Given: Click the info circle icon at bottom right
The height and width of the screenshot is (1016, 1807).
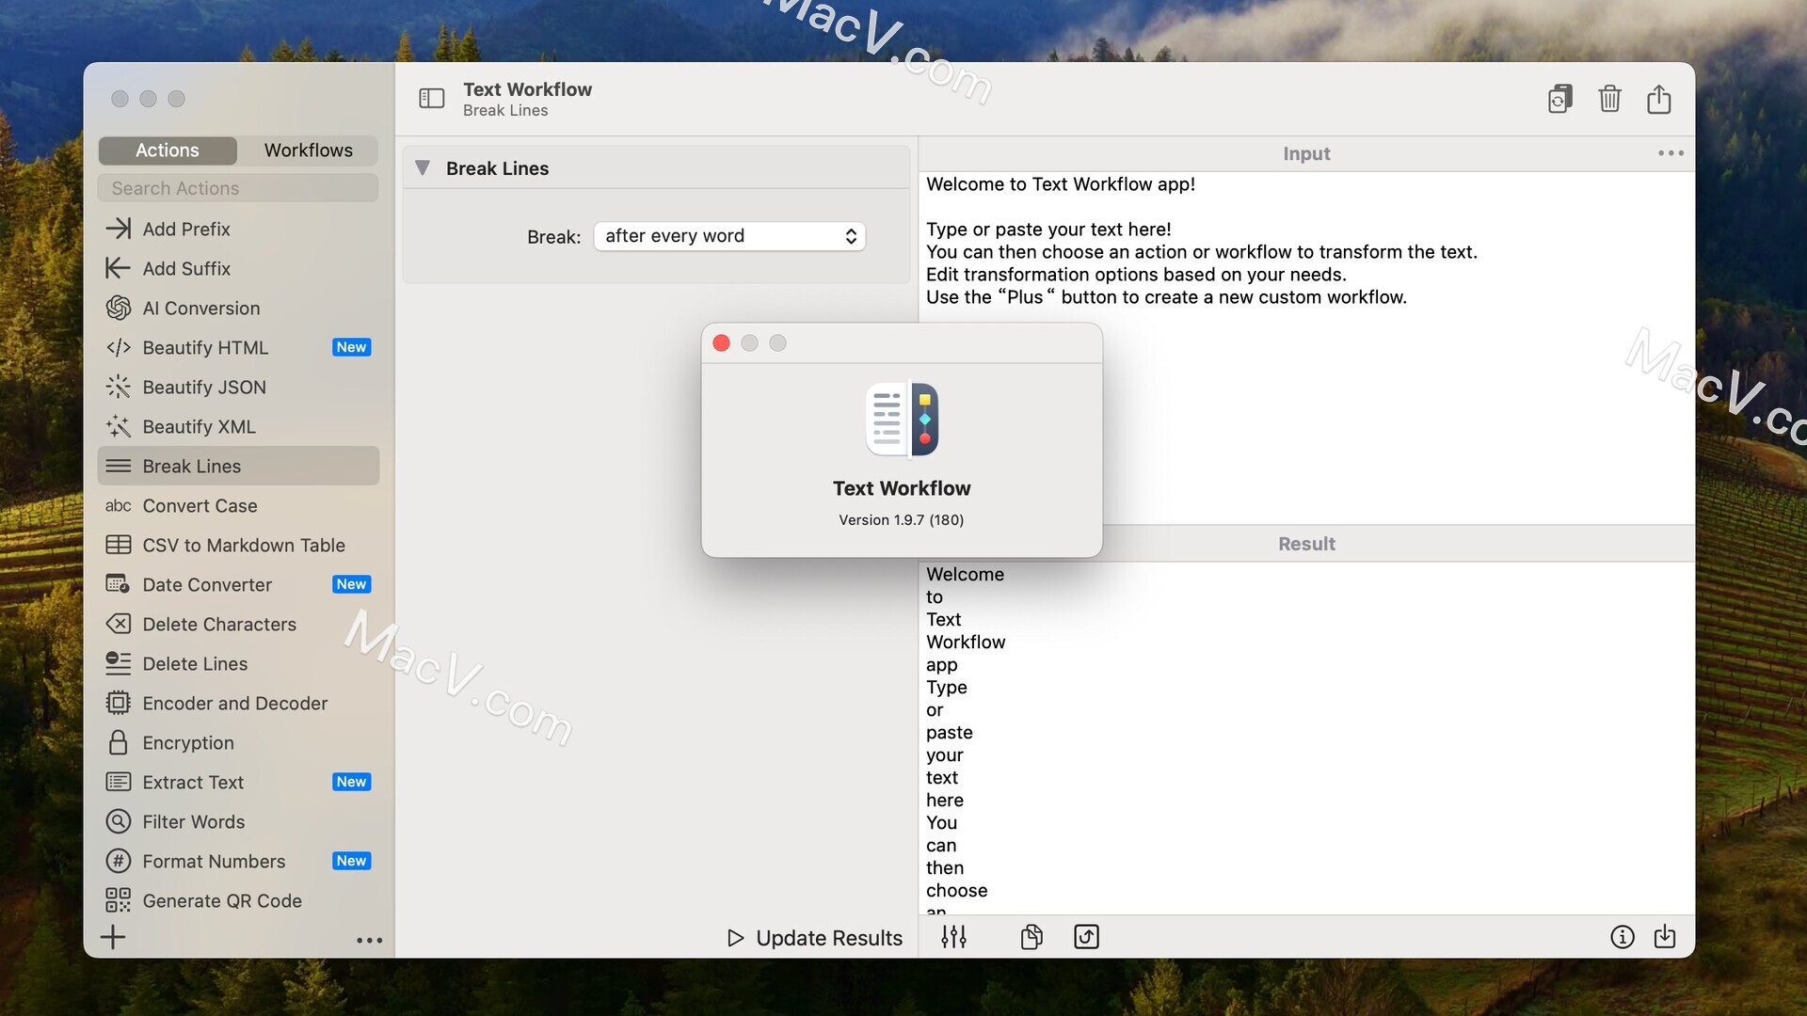Looking at the screenshot, I should (1623, 937).
